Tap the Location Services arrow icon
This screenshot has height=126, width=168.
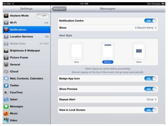(6, 37)
